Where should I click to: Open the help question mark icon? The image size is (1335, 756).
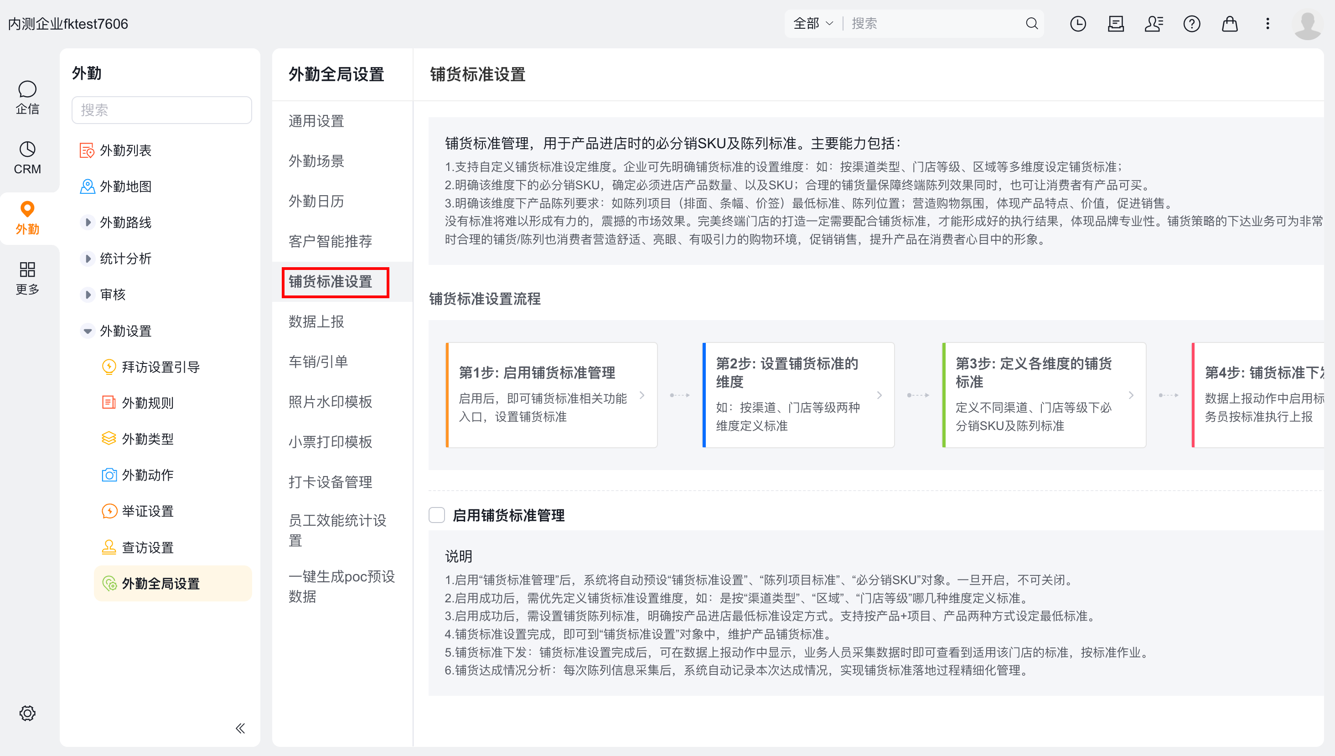[x=1192, y=23]
